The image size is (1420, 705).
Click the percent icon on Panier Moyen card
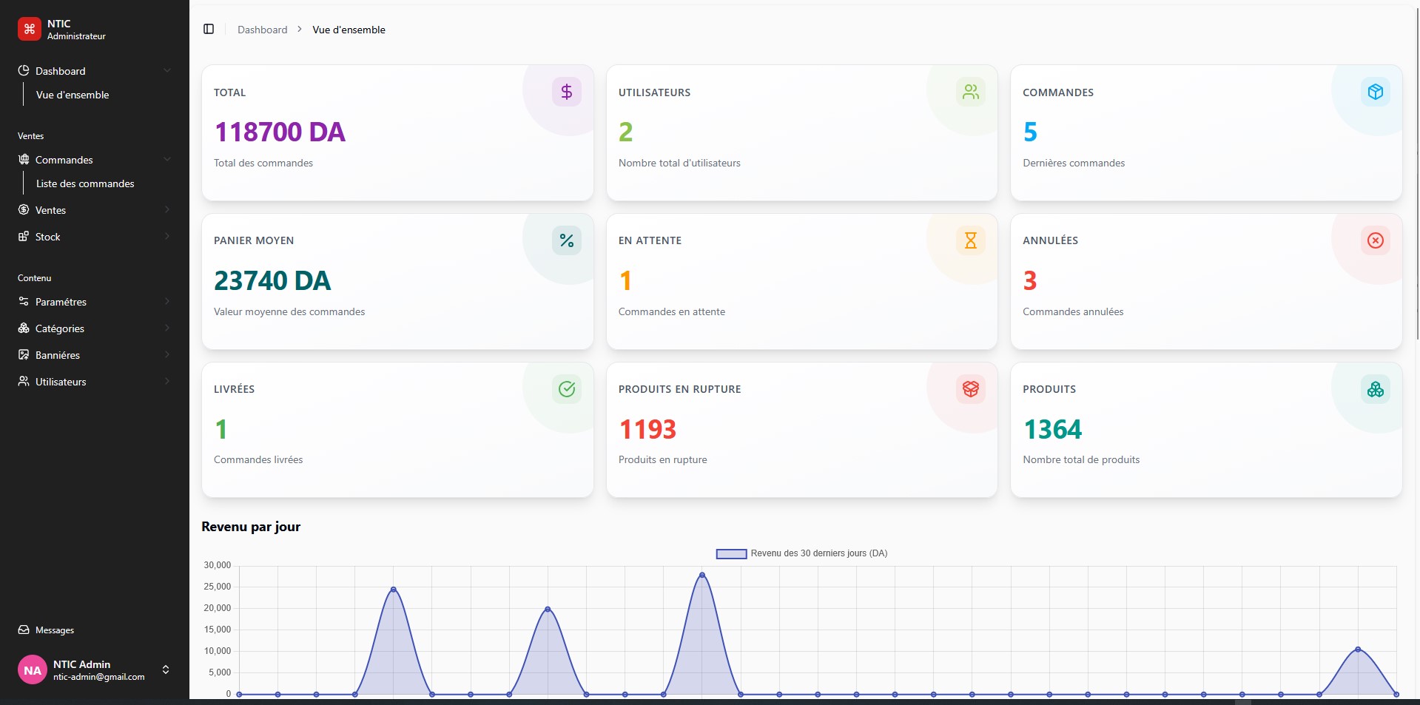click(567, 240)
